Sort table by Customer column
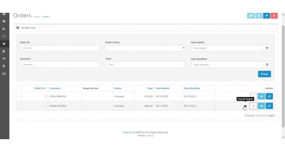285x152 pixels. (55, 88)
